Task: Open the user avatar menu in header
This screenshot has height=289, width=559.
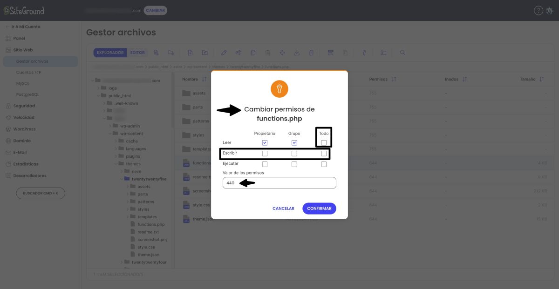Action: (550, 10)
